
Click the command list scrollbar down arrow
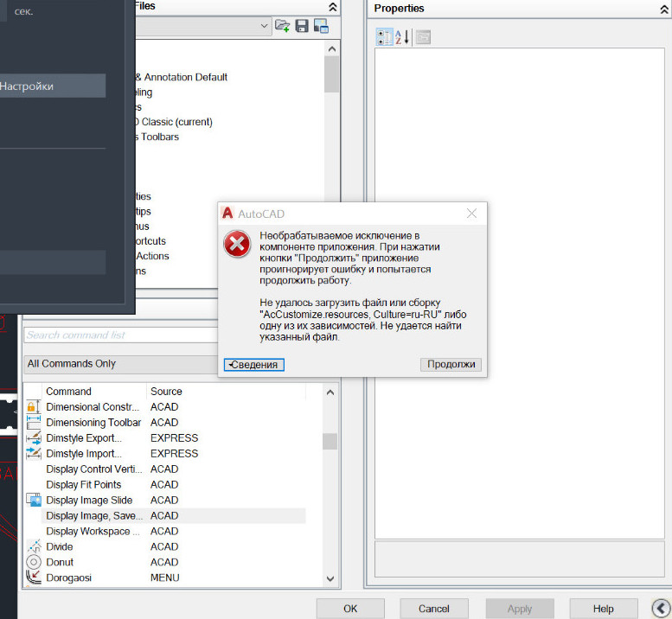(x=330, y=578)
